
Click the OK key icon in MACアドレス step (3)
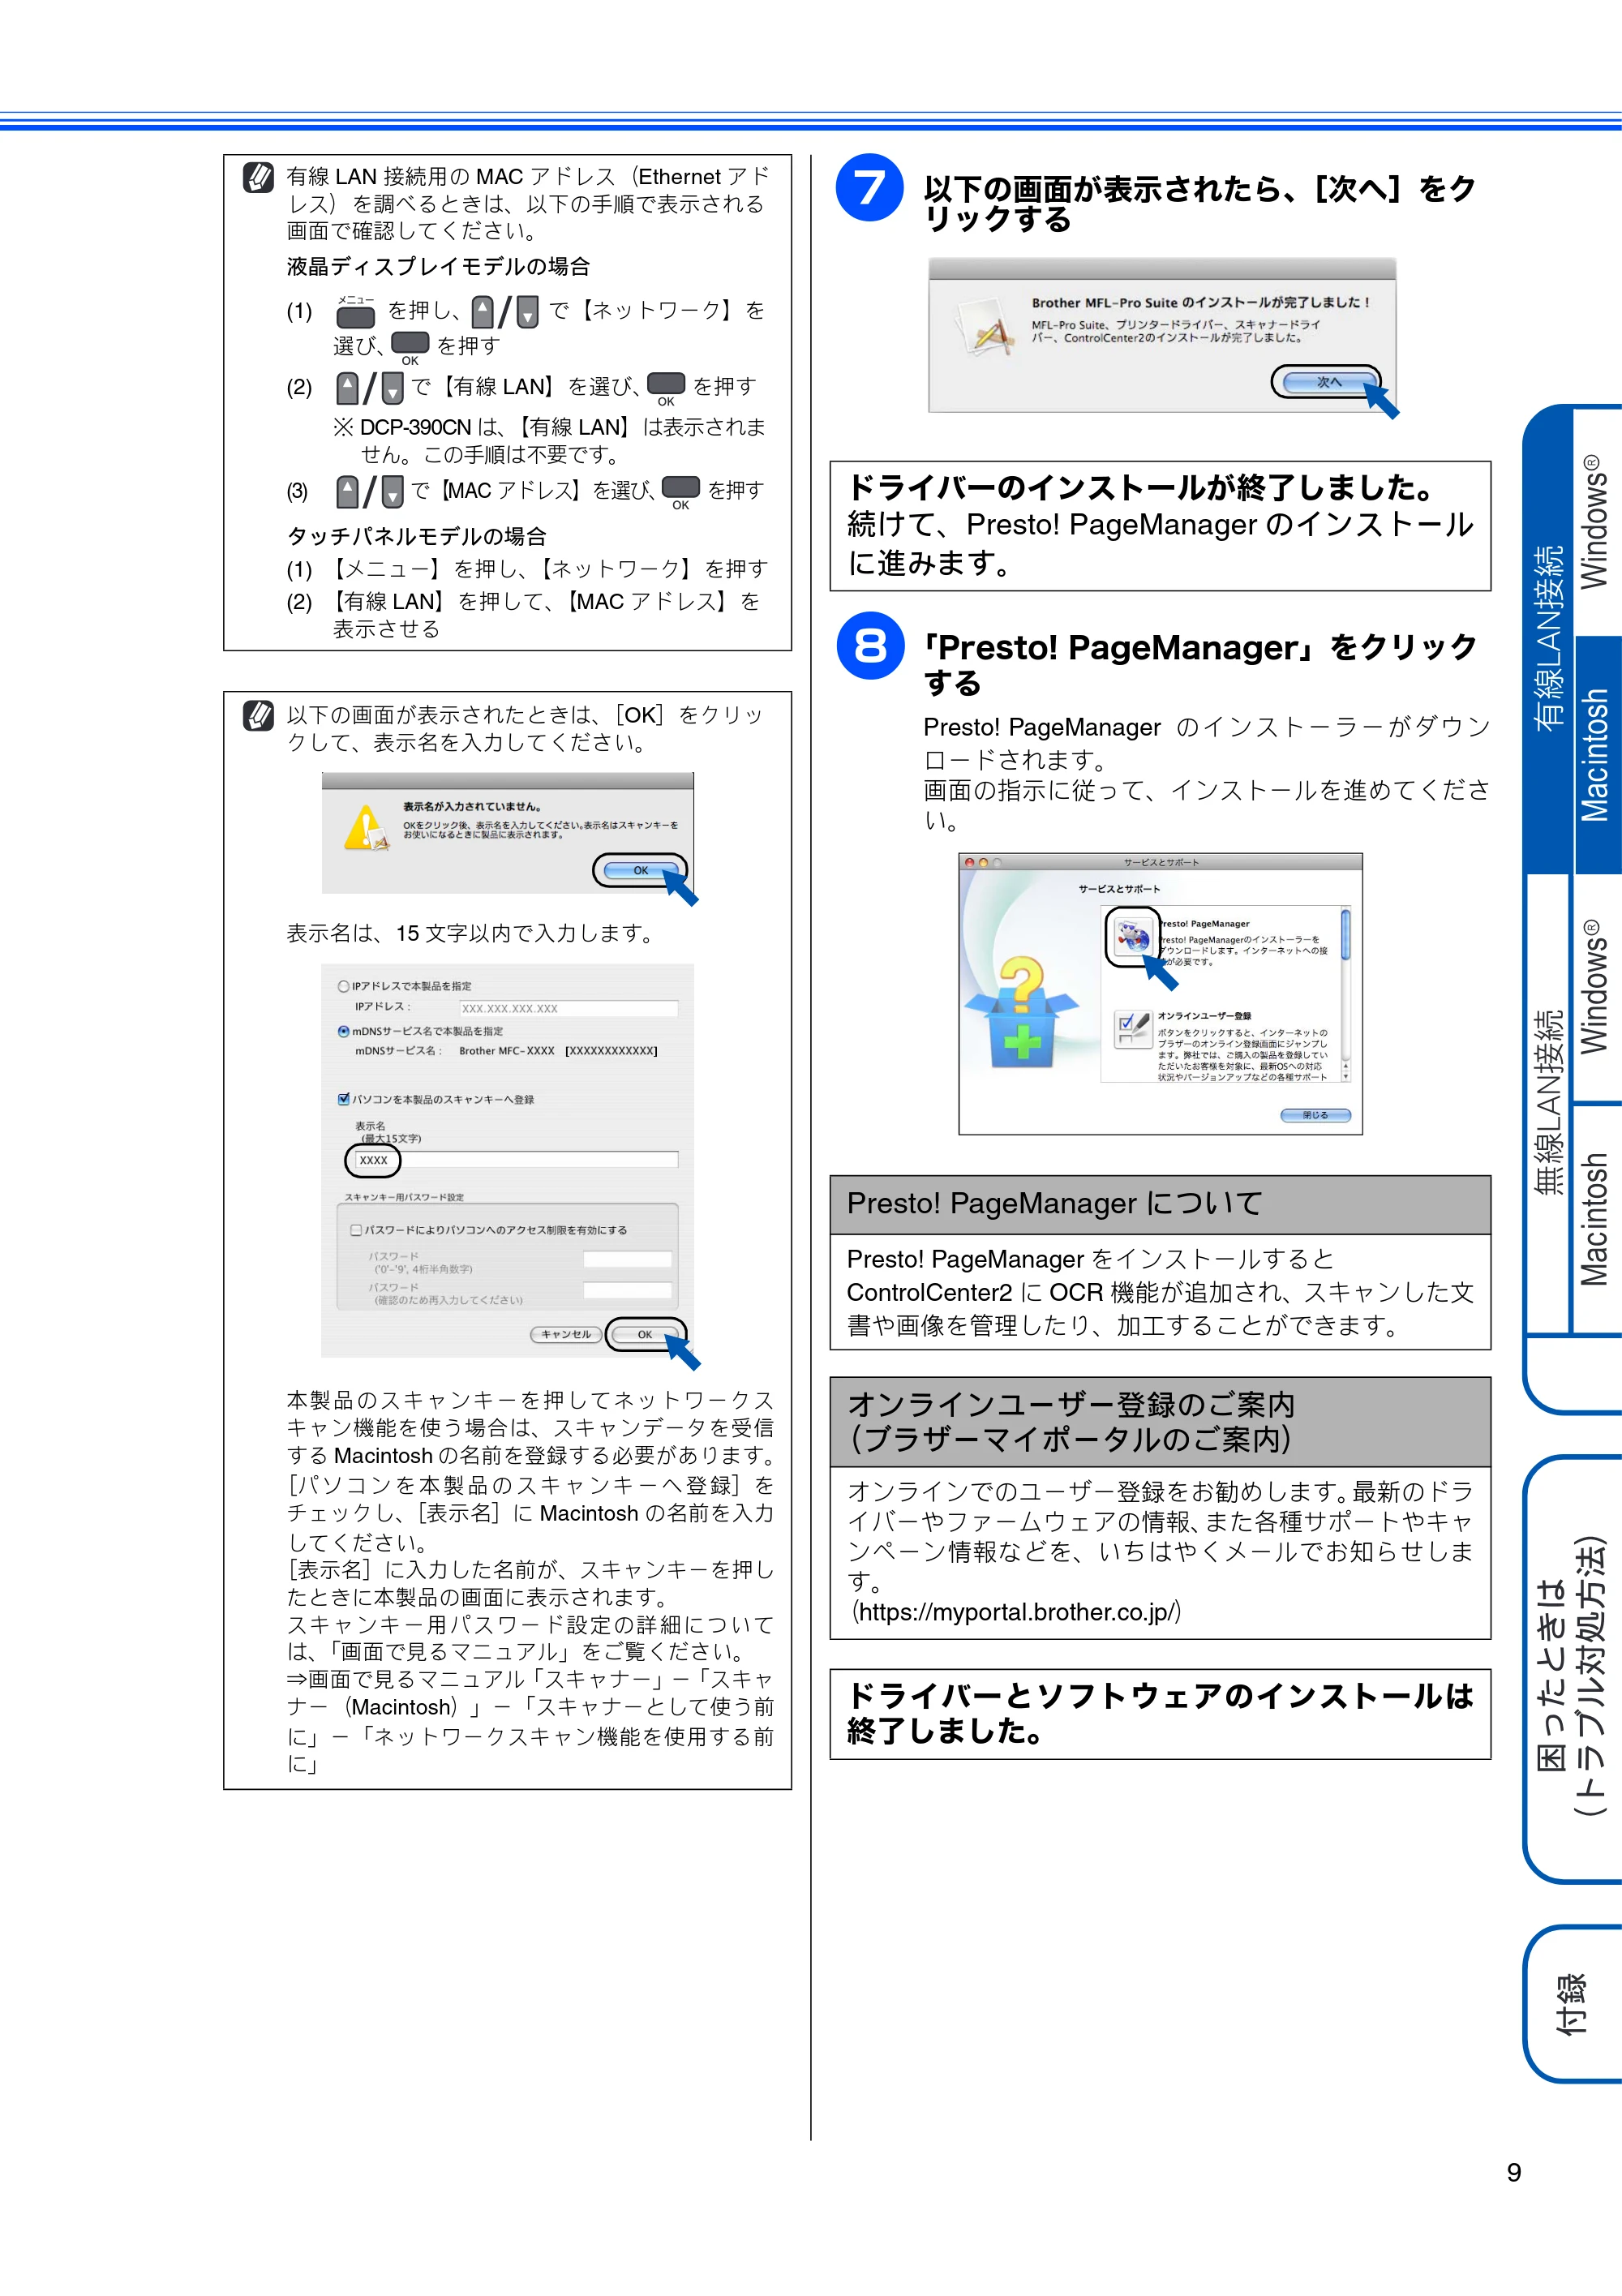click(681, 488)
